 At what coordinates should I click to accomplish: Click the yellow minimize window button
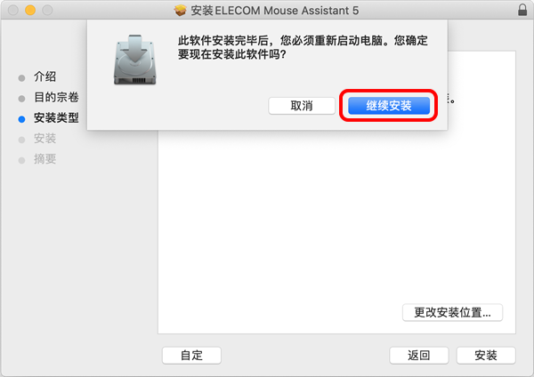pos(30,10)
